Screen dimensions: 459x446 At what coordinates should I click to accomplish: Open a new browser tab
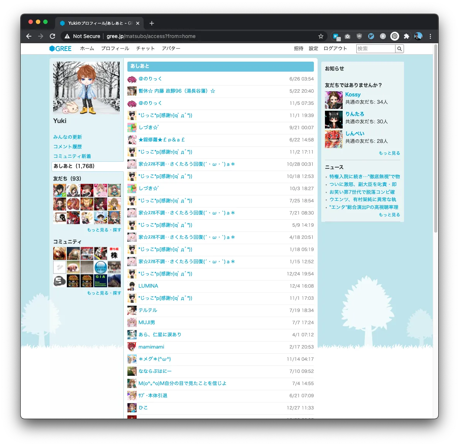pyautogui.click(x=152, y=23)
